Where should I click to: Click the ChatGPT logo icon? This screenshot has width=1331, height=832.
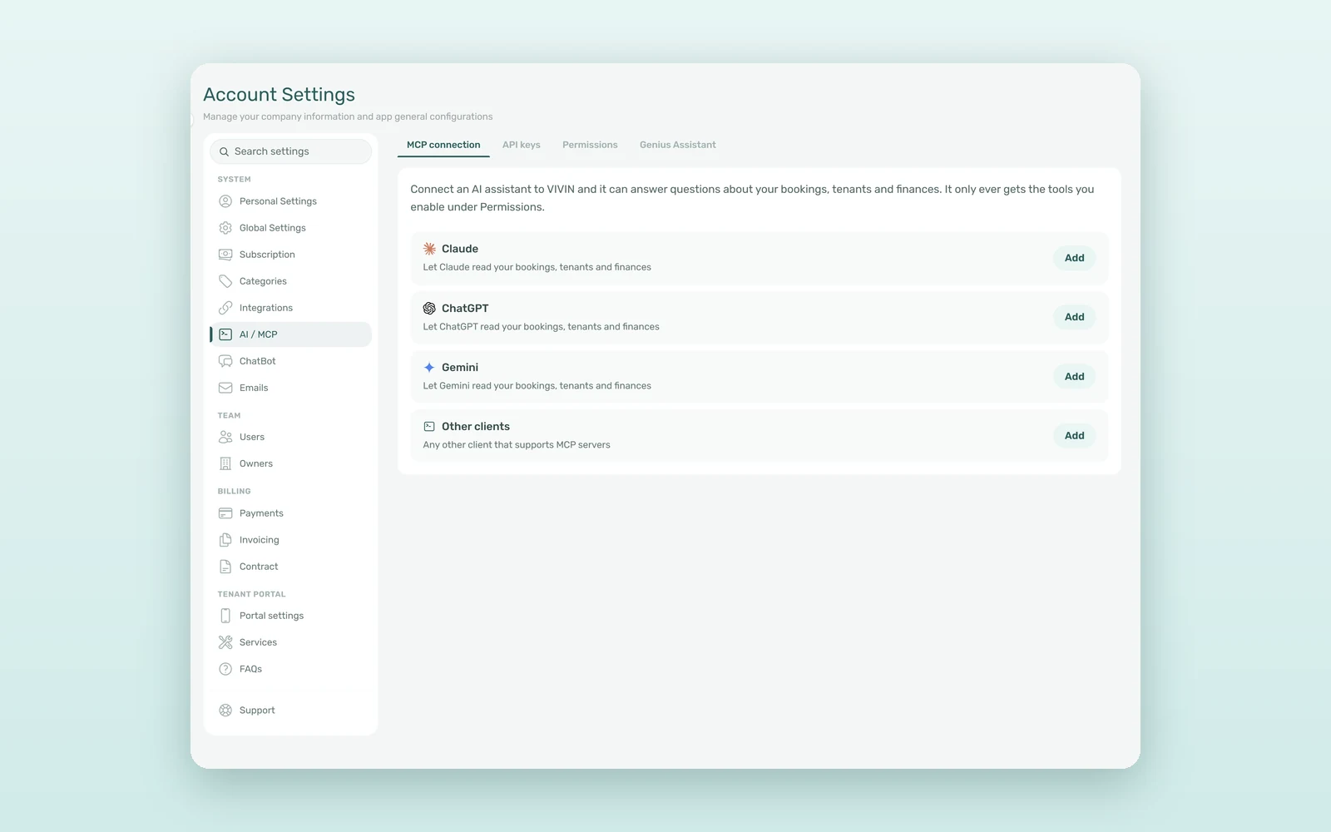tap(429, 308)
